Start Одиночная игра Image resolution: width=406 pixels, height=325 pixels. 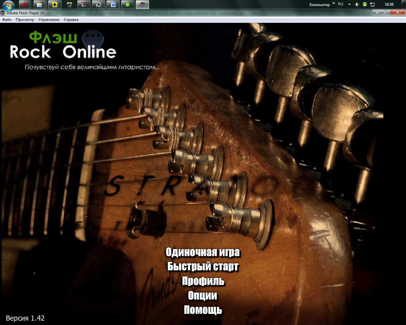point(203,252)
